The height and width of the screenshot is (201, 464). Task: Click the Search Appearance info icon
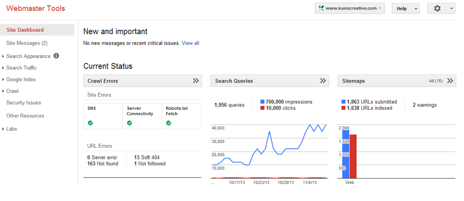56,56
